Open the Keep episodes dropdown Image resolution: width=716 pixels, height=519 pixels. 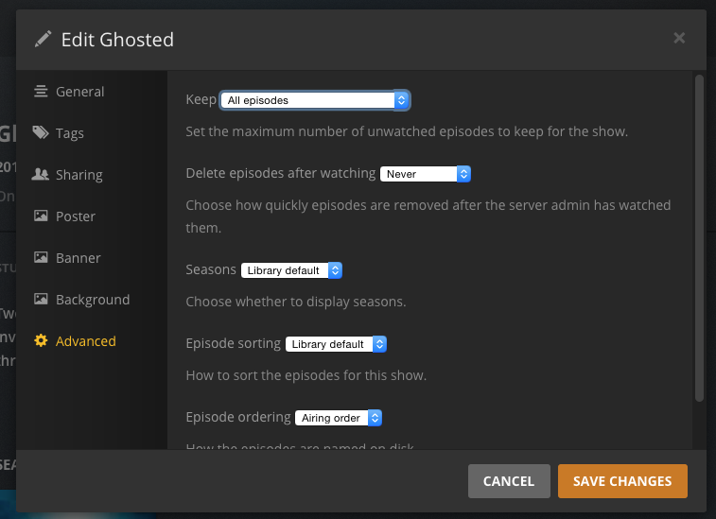pyautogui.click(x=315, y=100)
